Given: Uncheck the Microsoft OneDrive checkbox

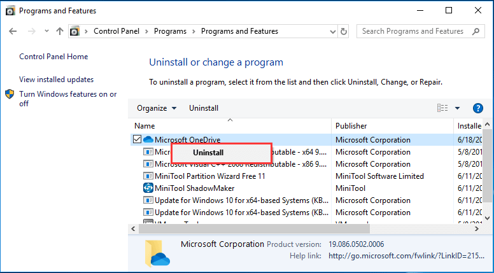Looking at the screenshot, I should click(137, 139).
